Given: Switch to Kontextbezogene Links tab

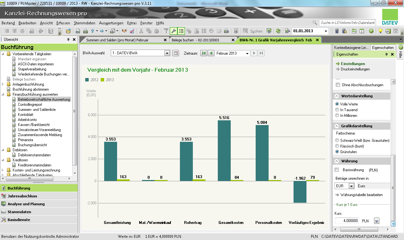Looking at the screenshot, I should tap(351, 47).
